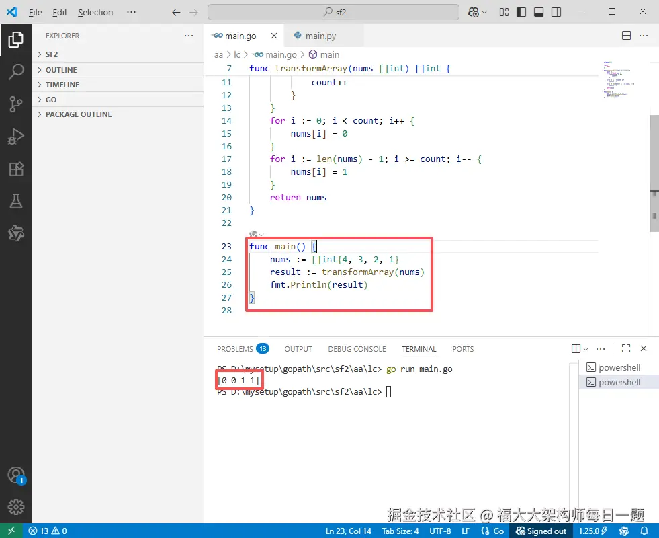The width and height of the screenshot is (659, 538).
Task: Click the aa breadcrumb segment
Action: click(218, 54)
